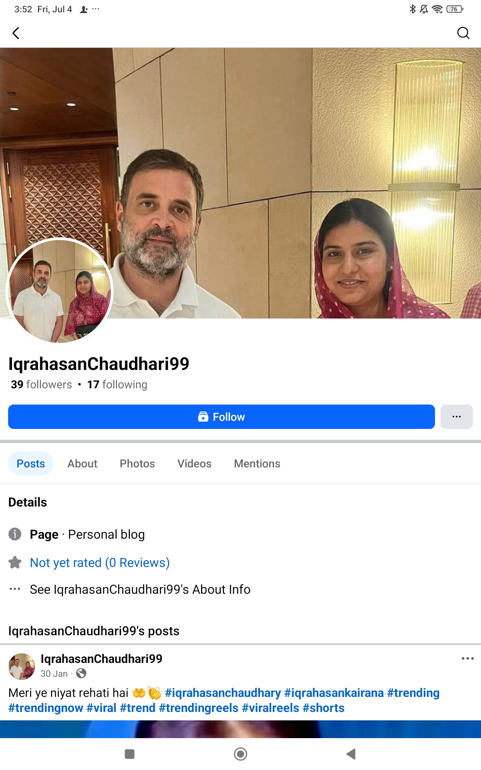View the 39 followers count
481x770 pixels.
[x=41, y=384]
